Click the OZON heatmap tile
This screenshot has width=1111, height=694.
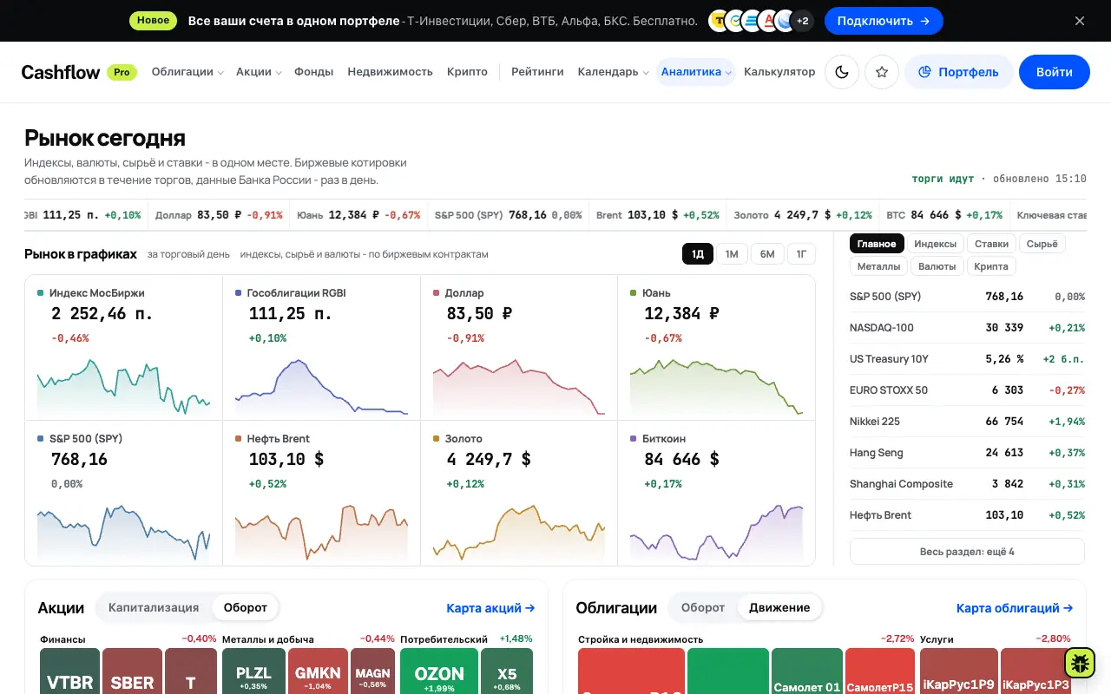coord(439,671)
